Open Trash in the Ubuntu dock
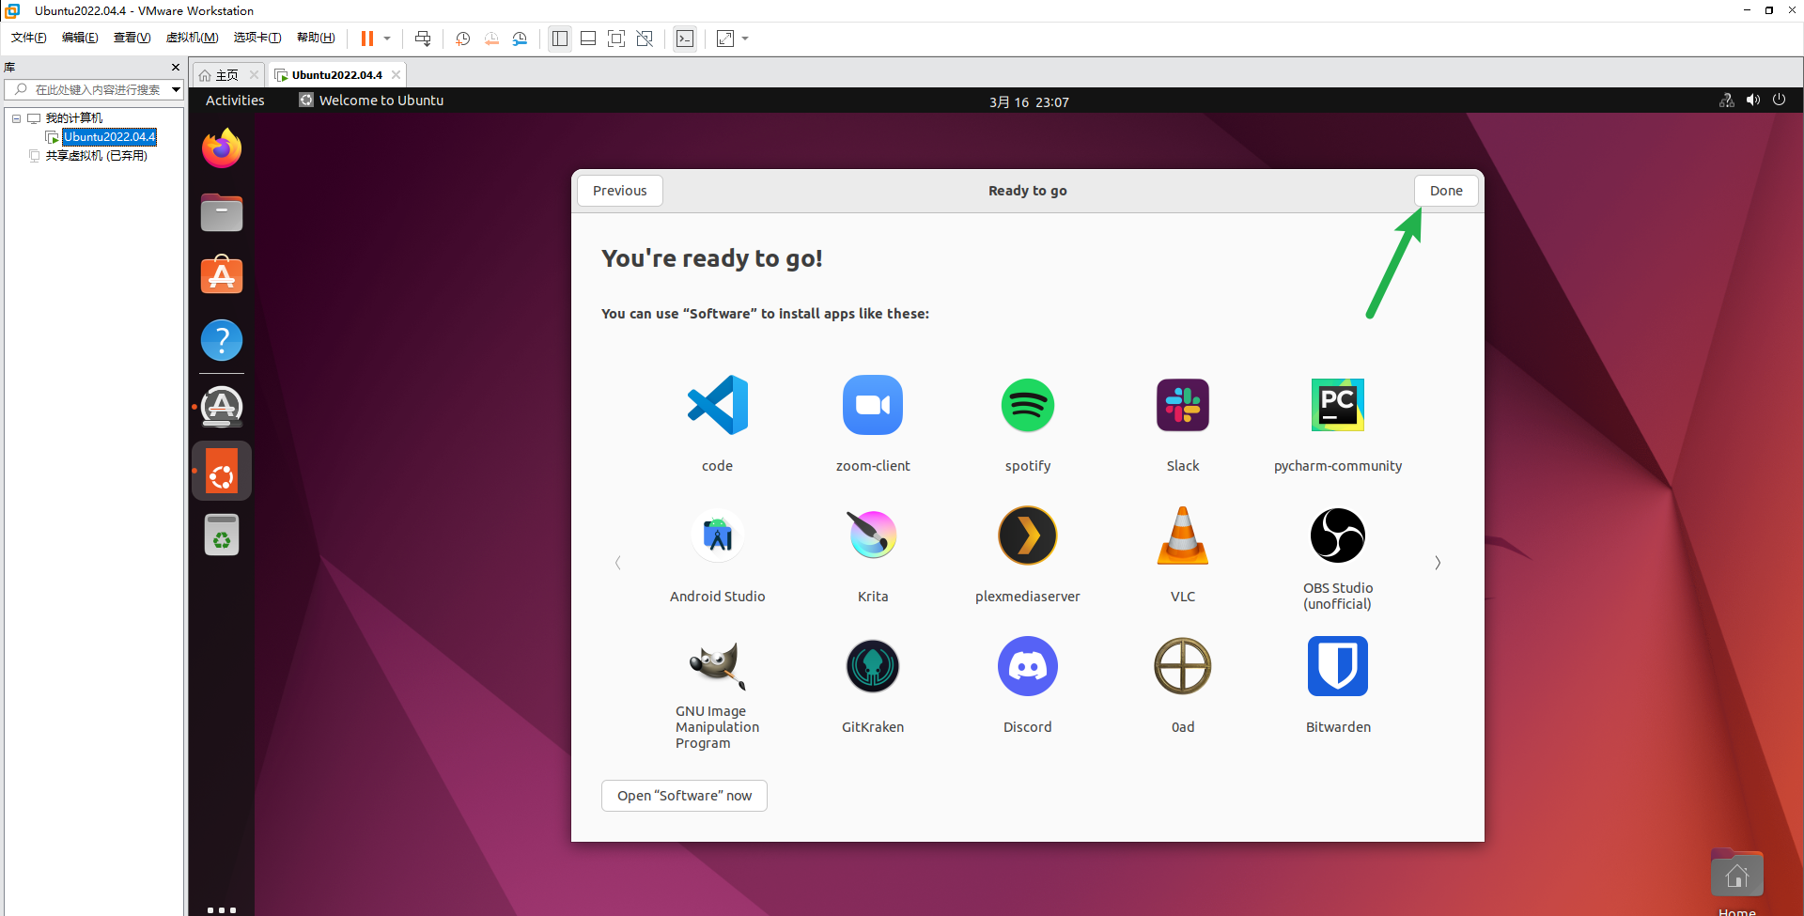This screenshot has height=916, width=1804. pyautogui.click(x=222, y=536)
